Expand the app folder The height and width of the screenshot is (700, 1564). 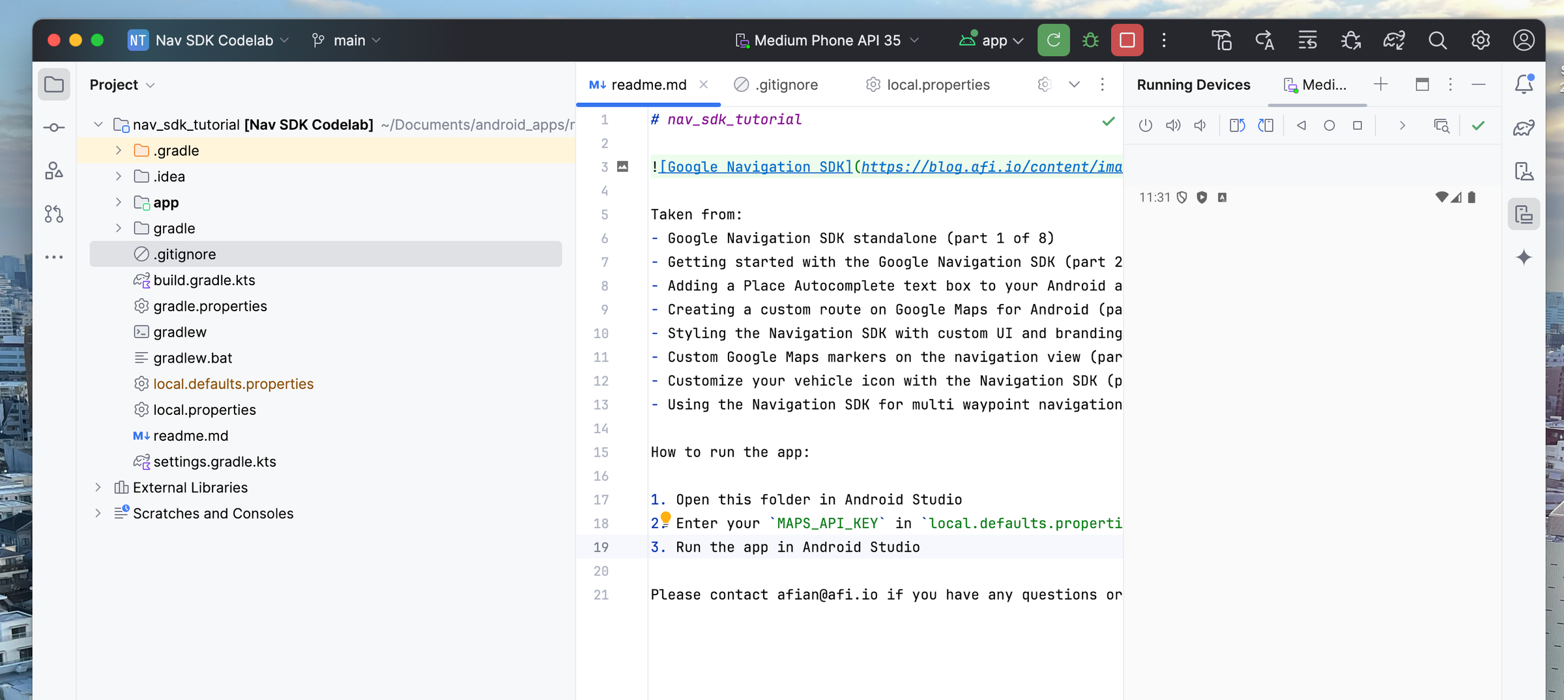click(118, 202)
